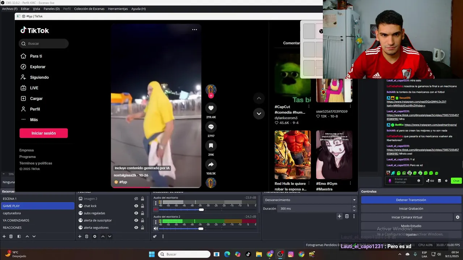Open options dots for Audio del escritorio 2

[x=156, y=222]
